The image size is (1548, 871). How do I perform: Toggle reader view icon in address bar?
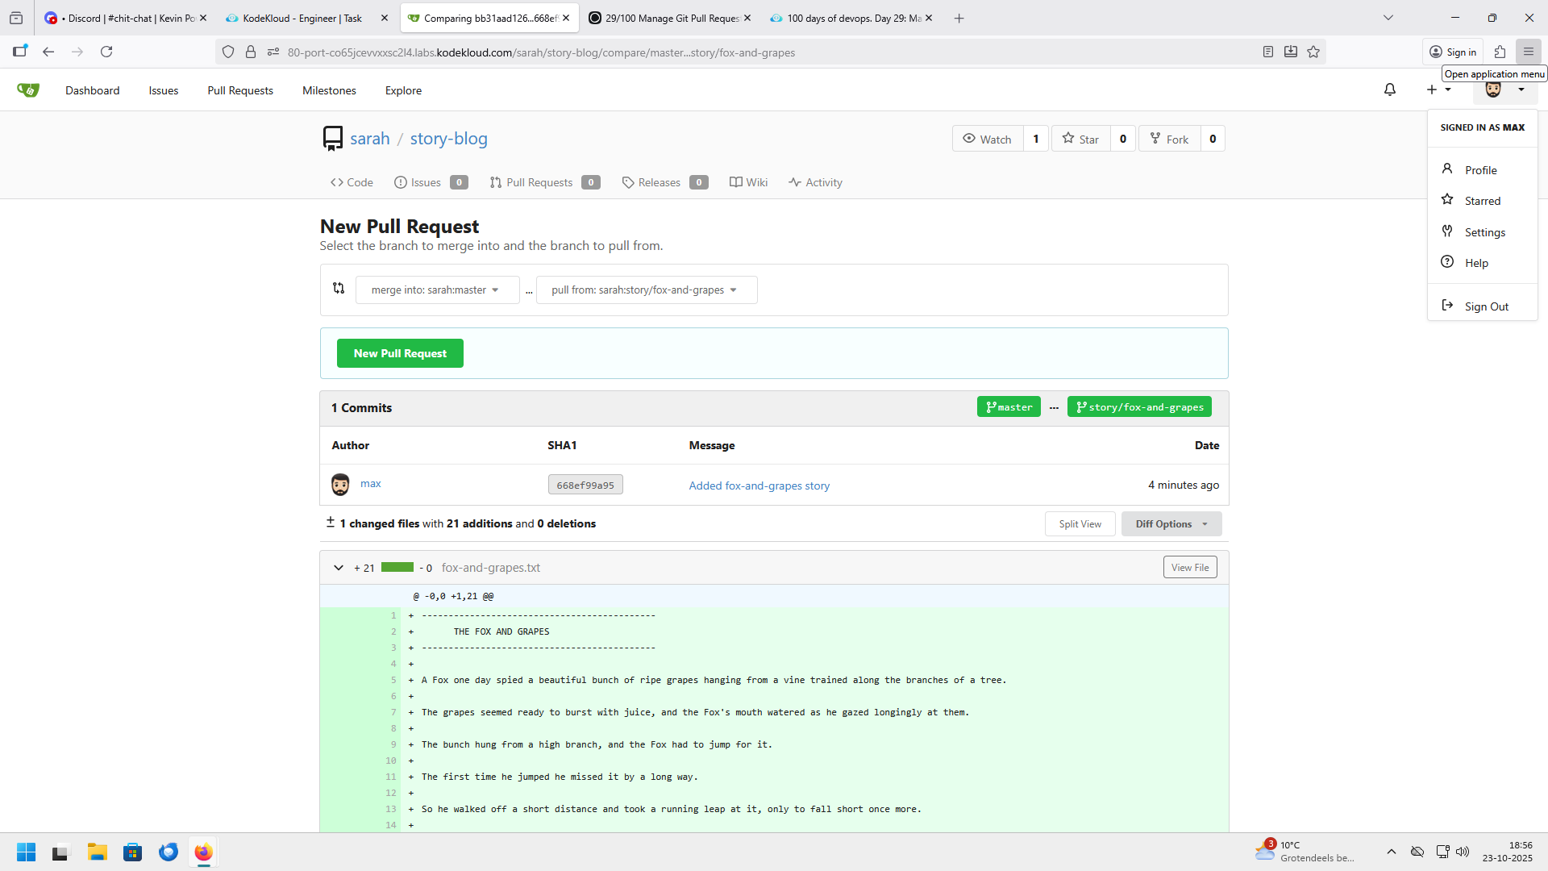coord(1268,52)
